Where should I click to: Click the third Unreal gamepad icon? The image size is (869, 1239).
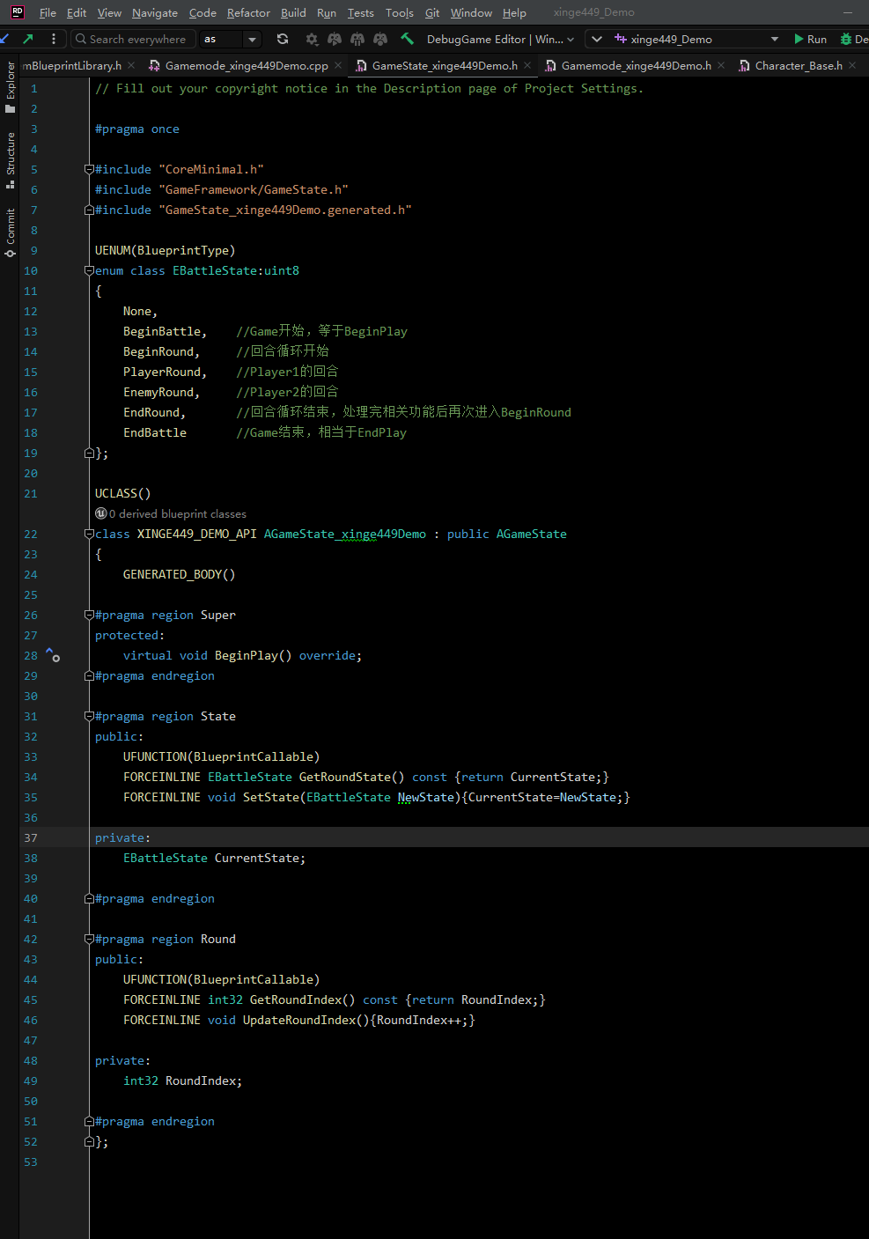[380, 39]
